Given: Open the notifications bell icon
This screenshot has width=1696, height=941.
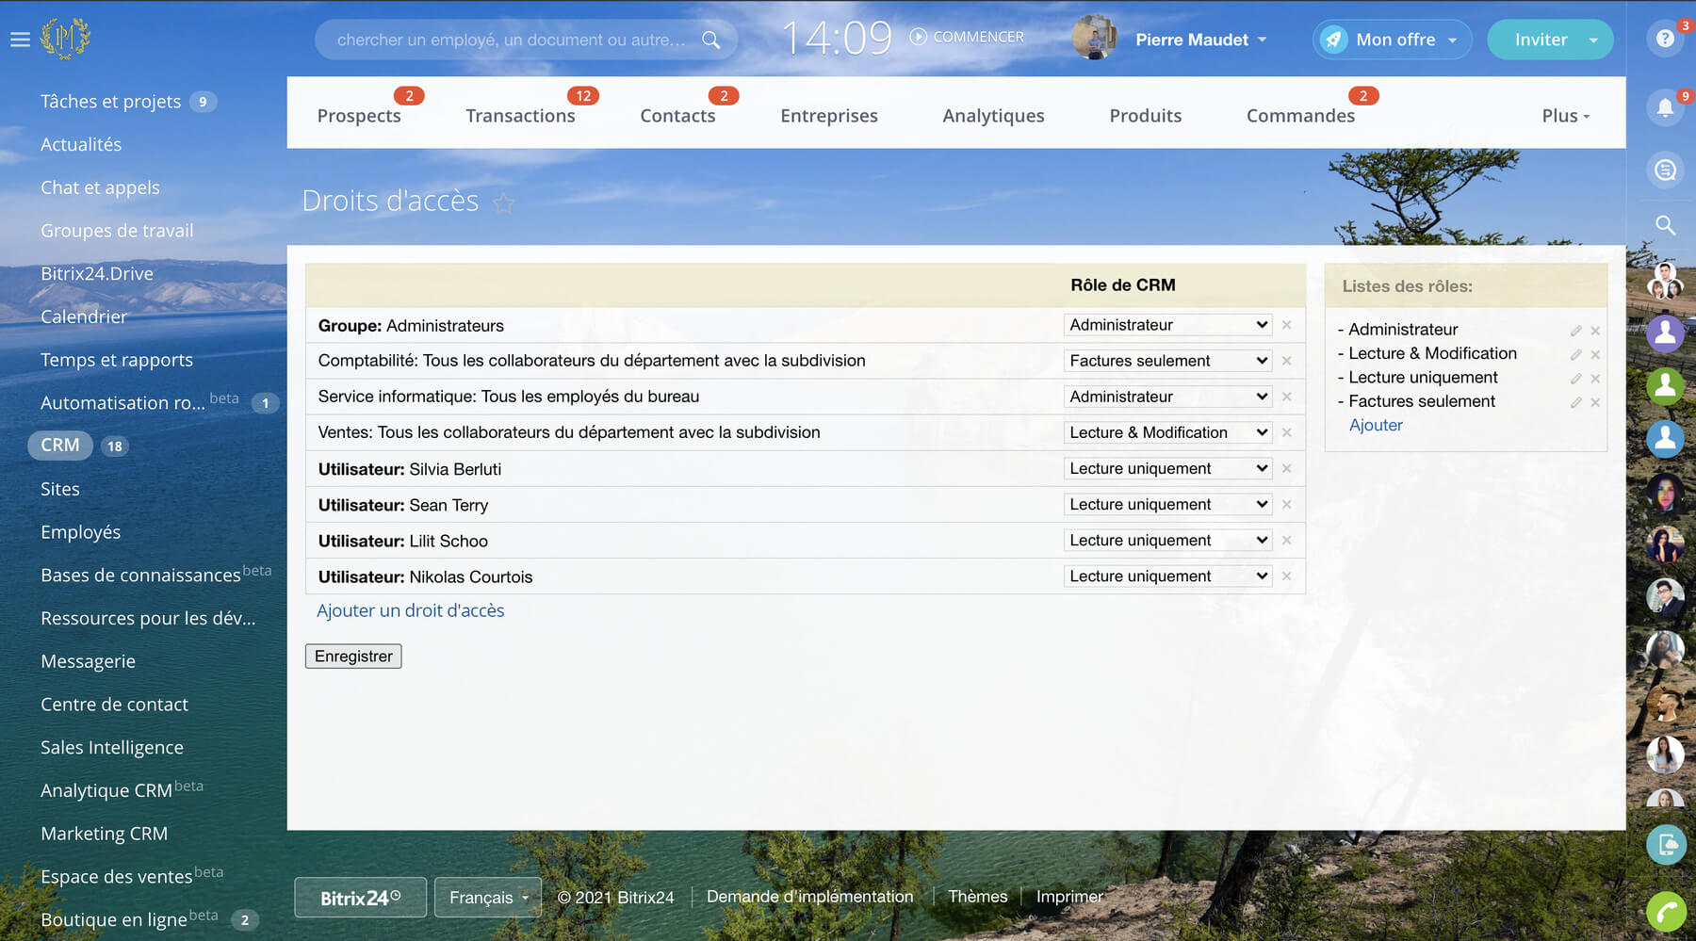Looking at the screenshot, I should pyautogui.click(x=1665, y=107).
